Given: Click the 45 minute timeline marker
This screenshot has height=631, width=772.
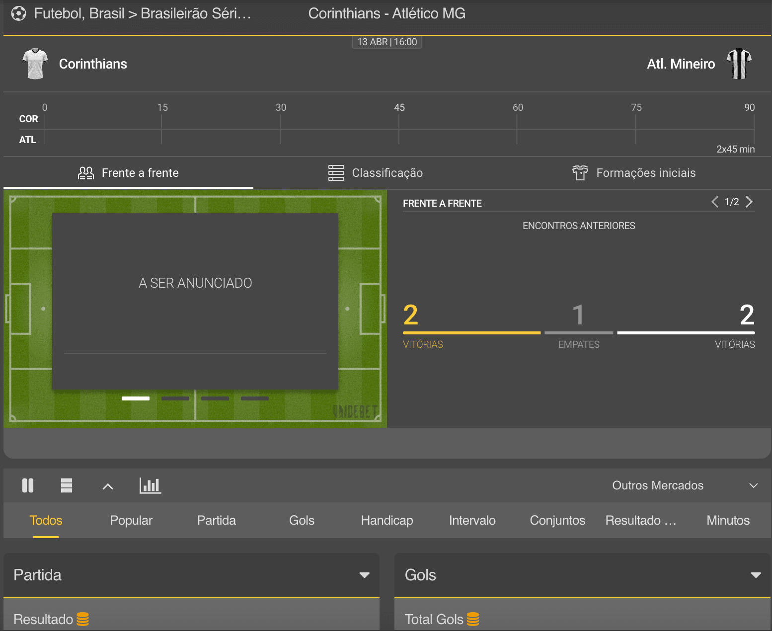Looking at the screenshot, I should click(399, 107).
